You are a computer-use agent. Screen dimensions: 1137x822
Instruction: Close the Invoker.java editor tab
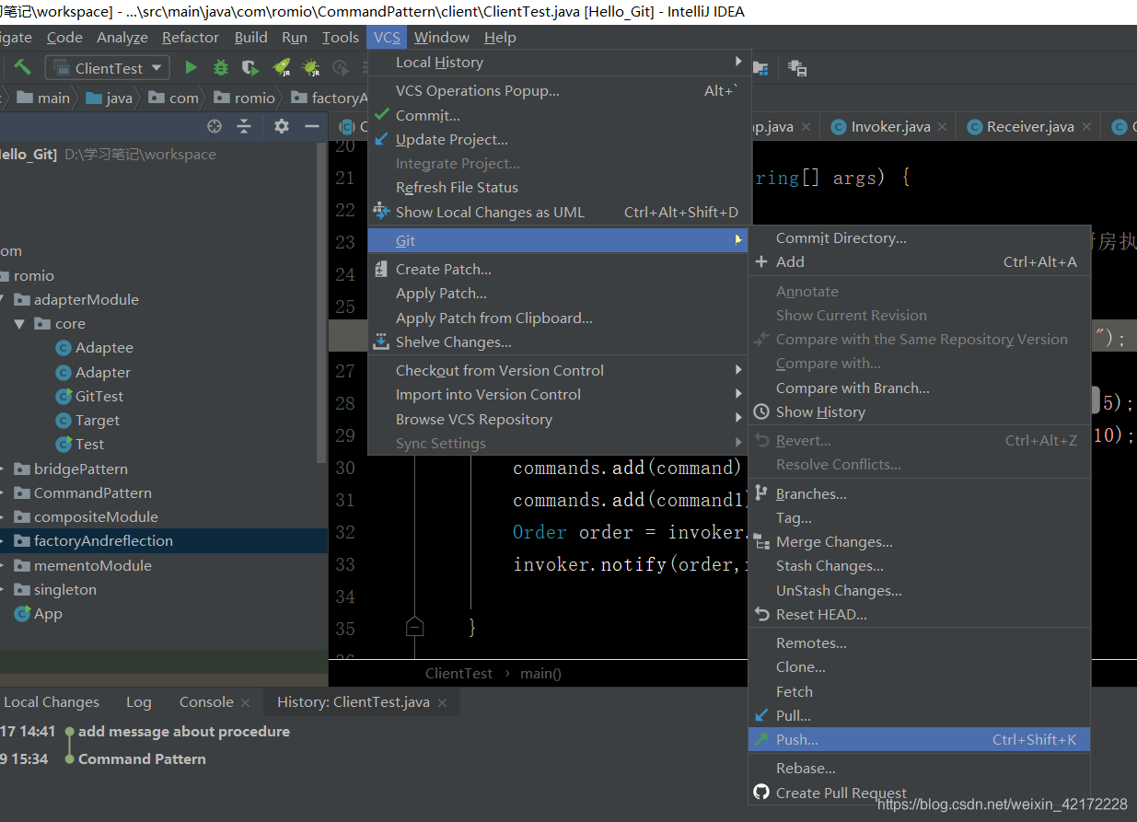943,127
